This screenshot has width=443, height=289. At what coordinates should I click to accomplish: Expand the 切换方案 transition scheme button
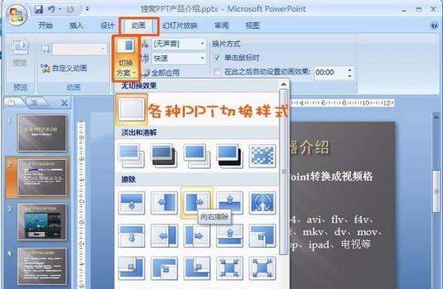(x=125, y=58)
